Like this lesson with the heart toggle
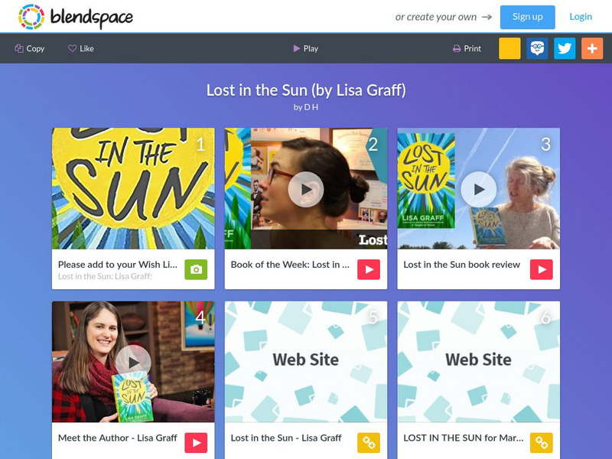 click(81, 48)
